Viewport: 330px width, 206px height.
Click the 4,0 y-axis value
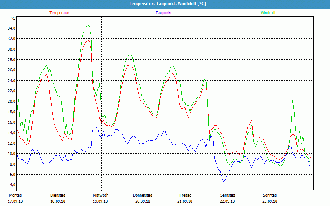coord(13,185)
